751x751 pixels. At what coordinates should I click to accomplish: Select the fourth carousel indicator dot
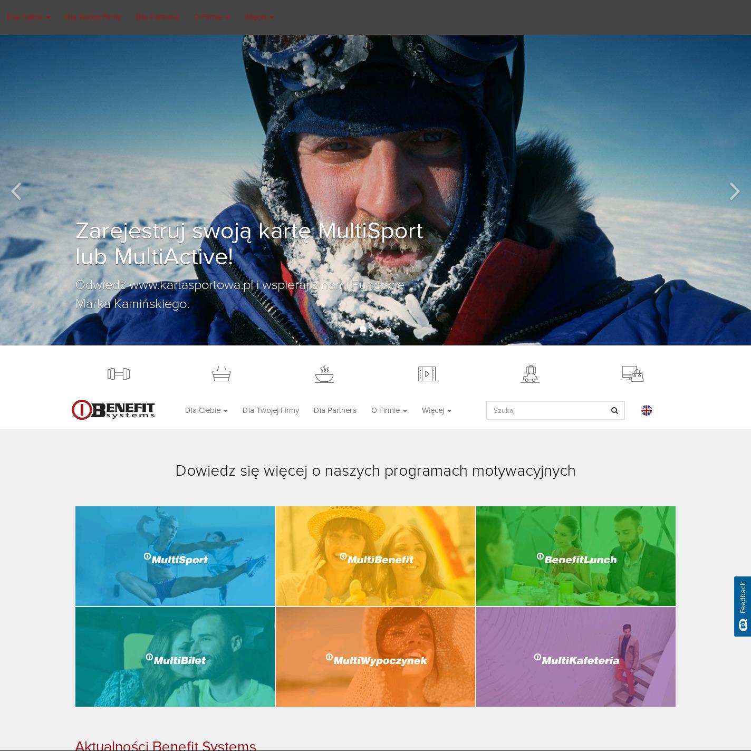click(x=388, y=329)
